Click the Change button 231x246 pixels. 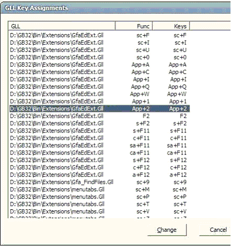click(x=167, y=230)
